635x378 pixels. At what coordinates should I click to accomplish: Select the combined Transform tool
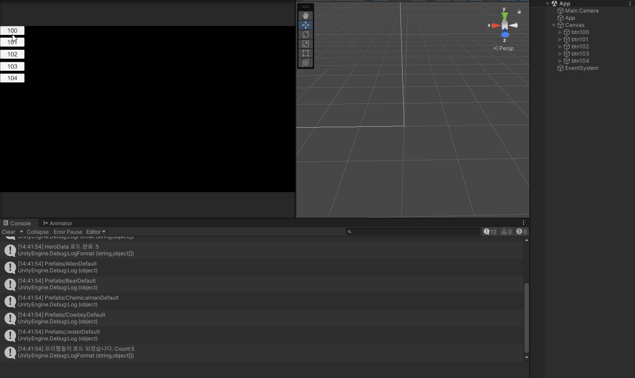306,63
